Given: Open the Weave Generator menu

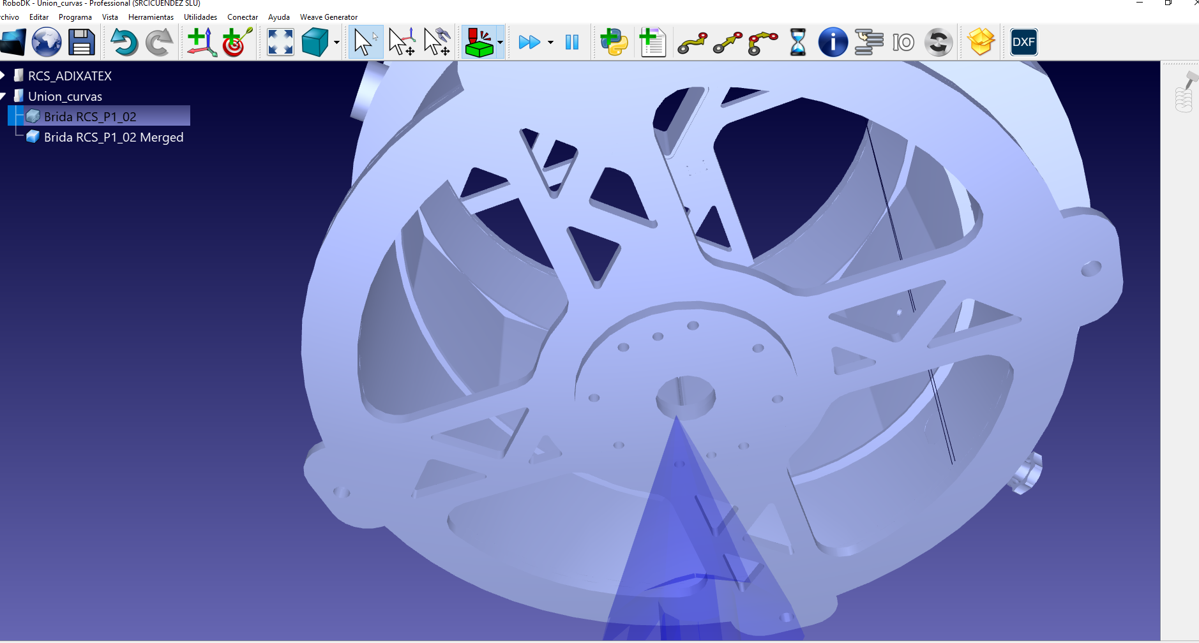Looking at the screenshot, I should coord(328,17).
